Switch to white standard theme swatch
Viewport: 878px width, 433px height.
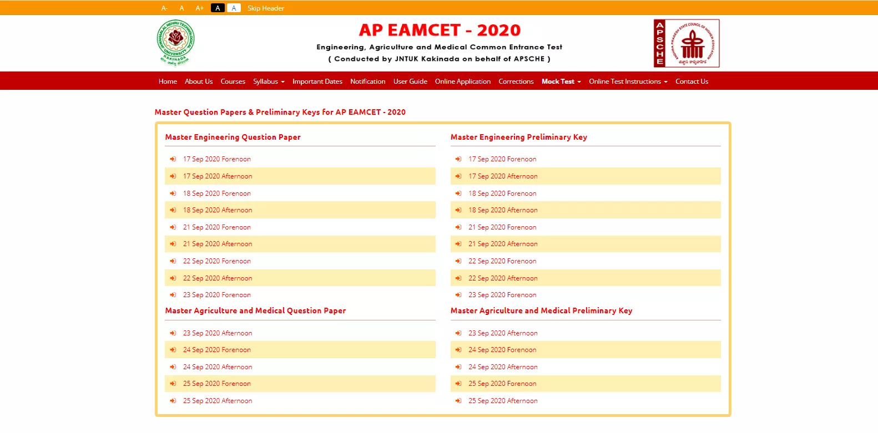click(x=234, y=8)
